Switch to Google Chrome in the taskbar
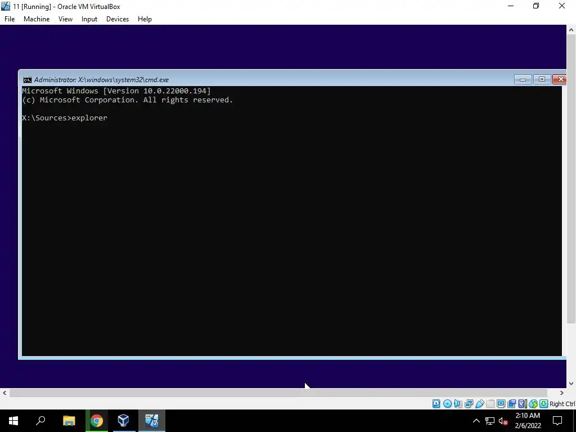This screenshot has width=576, height=432. pos(97,421)
